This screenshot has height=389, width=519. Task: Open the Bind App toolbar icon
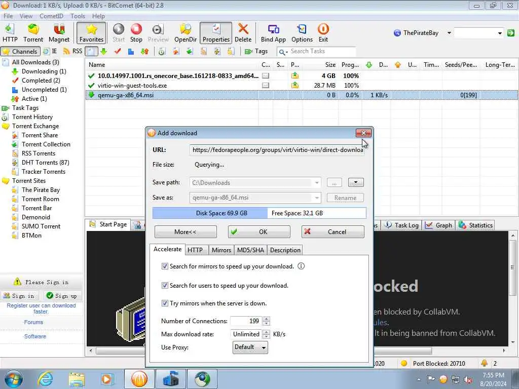tap(273, 33)
